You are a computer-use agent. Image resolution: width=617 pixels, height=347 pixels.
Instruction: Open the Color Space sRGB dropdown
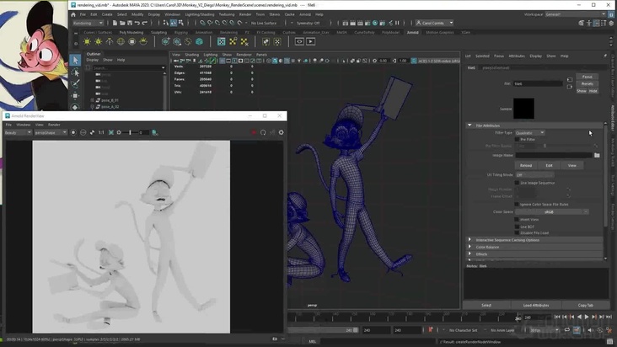click(x=552, y=211)
